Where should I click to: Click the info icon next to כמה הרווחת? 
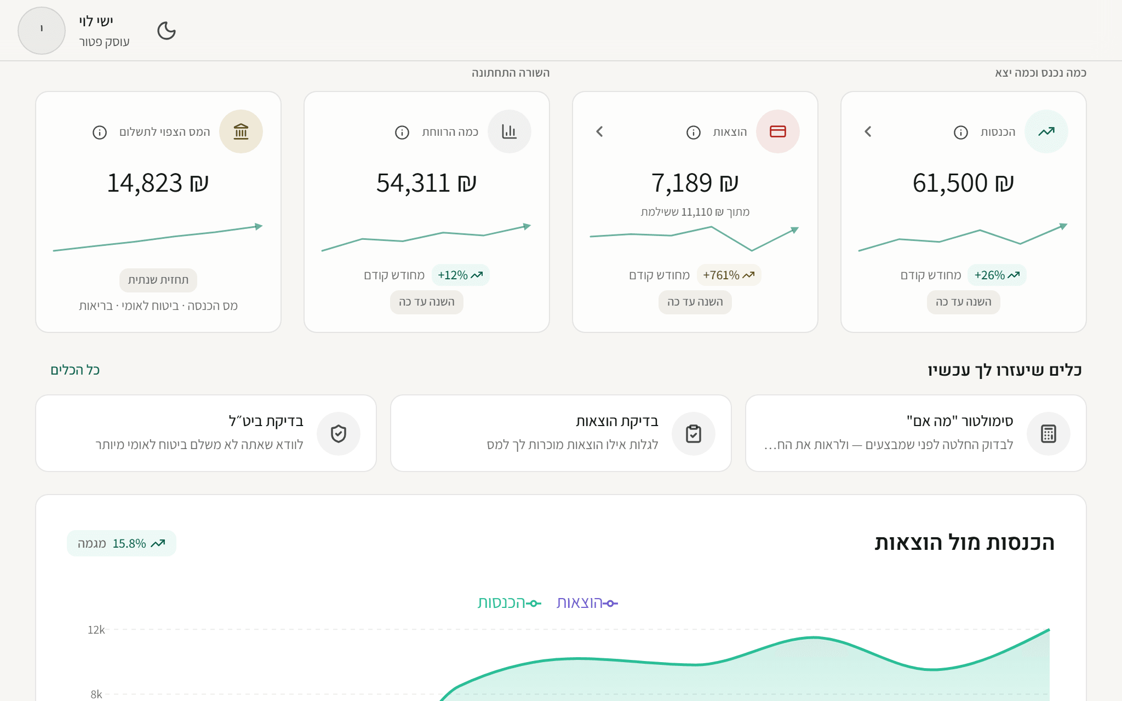[402, 132]
